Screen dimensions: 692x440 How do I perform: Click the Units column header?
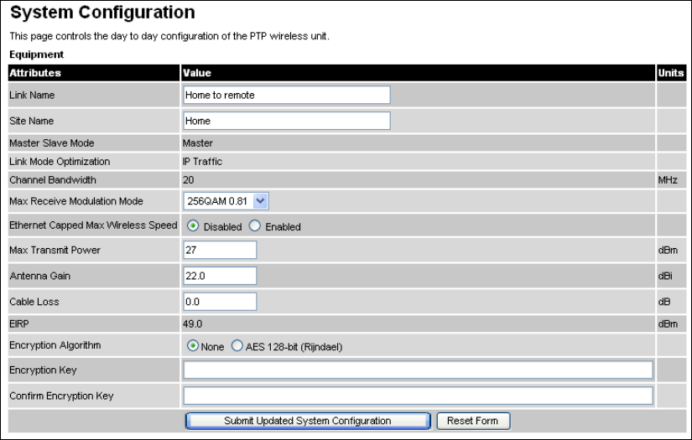coord(671,73)
